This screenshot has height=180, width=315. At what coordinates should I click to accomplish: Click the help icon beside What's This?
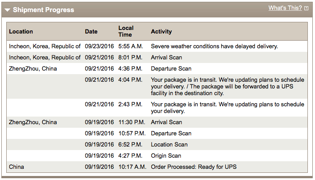click(x=306, y=8)
